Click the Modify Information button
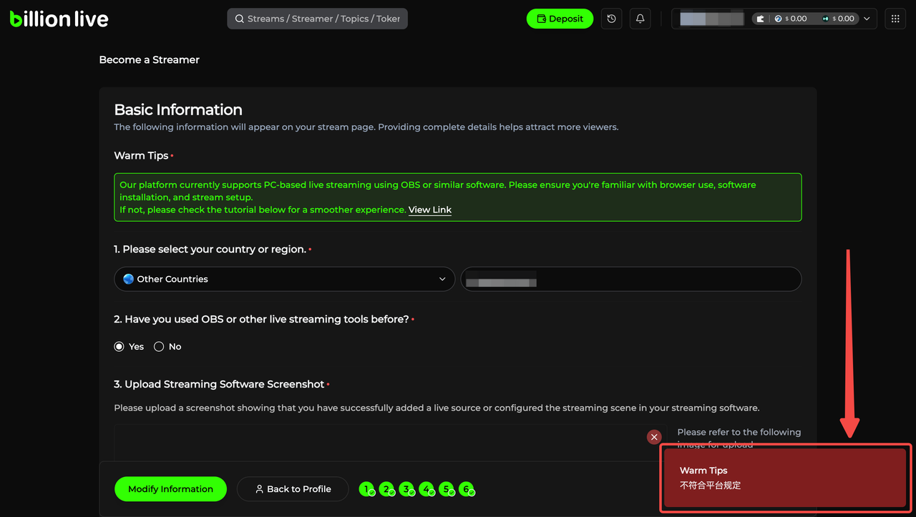The height and width of the screenshot is (517, 916). 170,489
